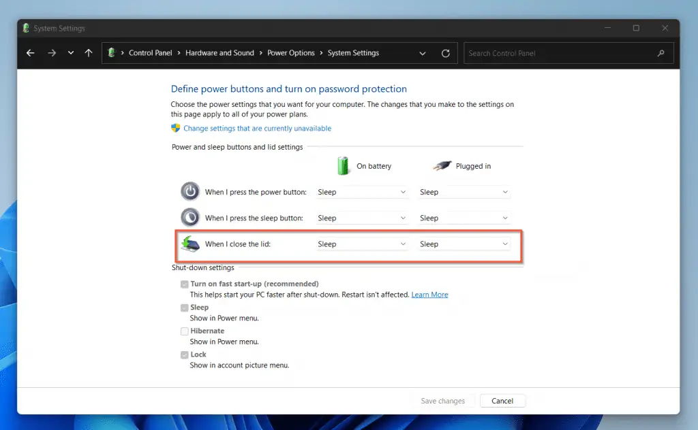The image size is (698, 430).
Task: Toggle the Lock checkbox
Action: tap(185, 354)
